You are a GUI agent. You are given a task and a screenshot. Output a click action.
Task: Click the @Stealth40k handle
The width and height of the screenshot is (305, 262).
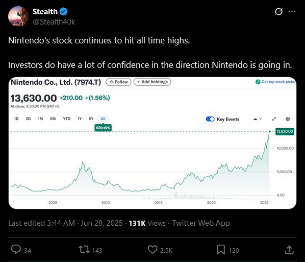pos(54,22)
